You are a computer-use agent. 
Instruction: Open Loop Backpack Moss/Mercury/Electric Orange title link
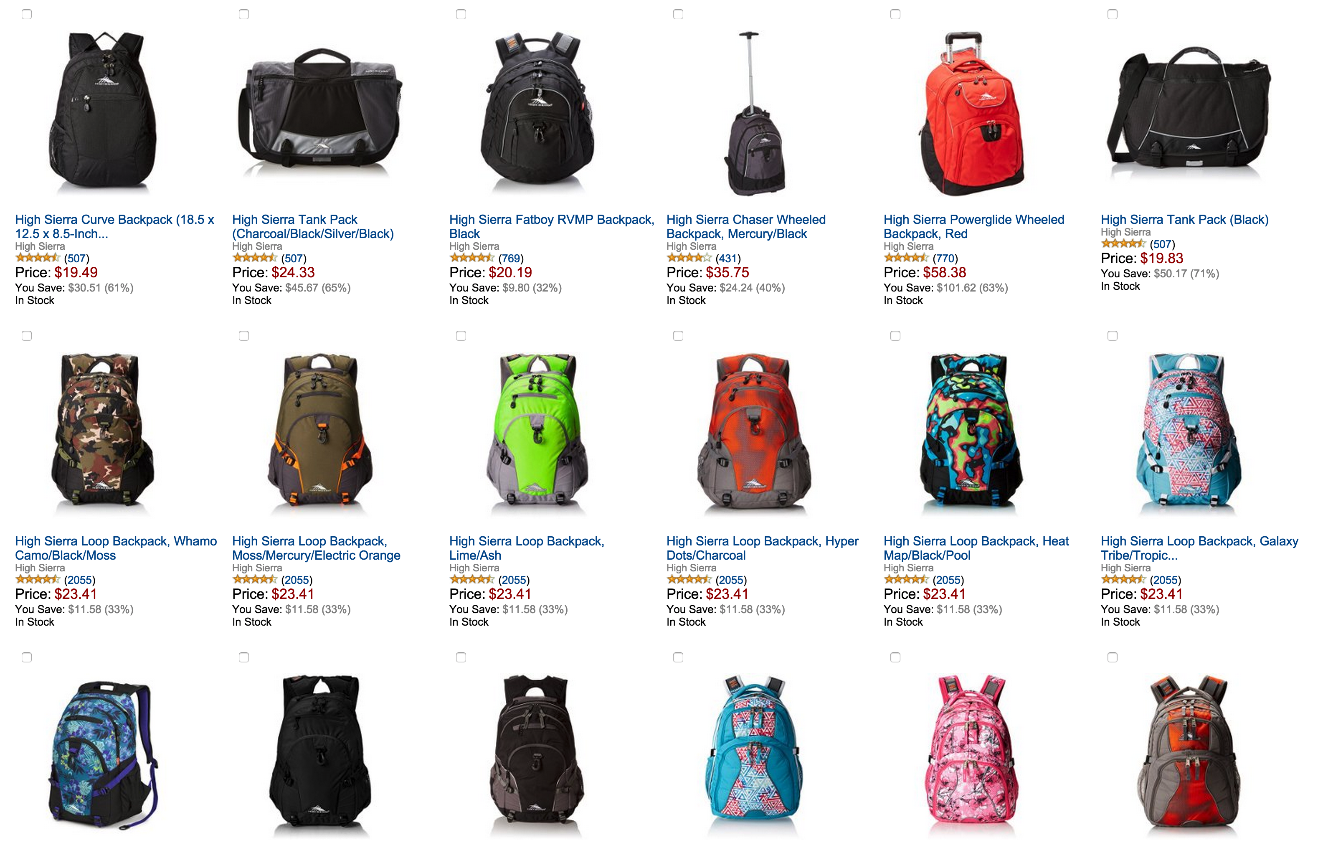[316, 548]
